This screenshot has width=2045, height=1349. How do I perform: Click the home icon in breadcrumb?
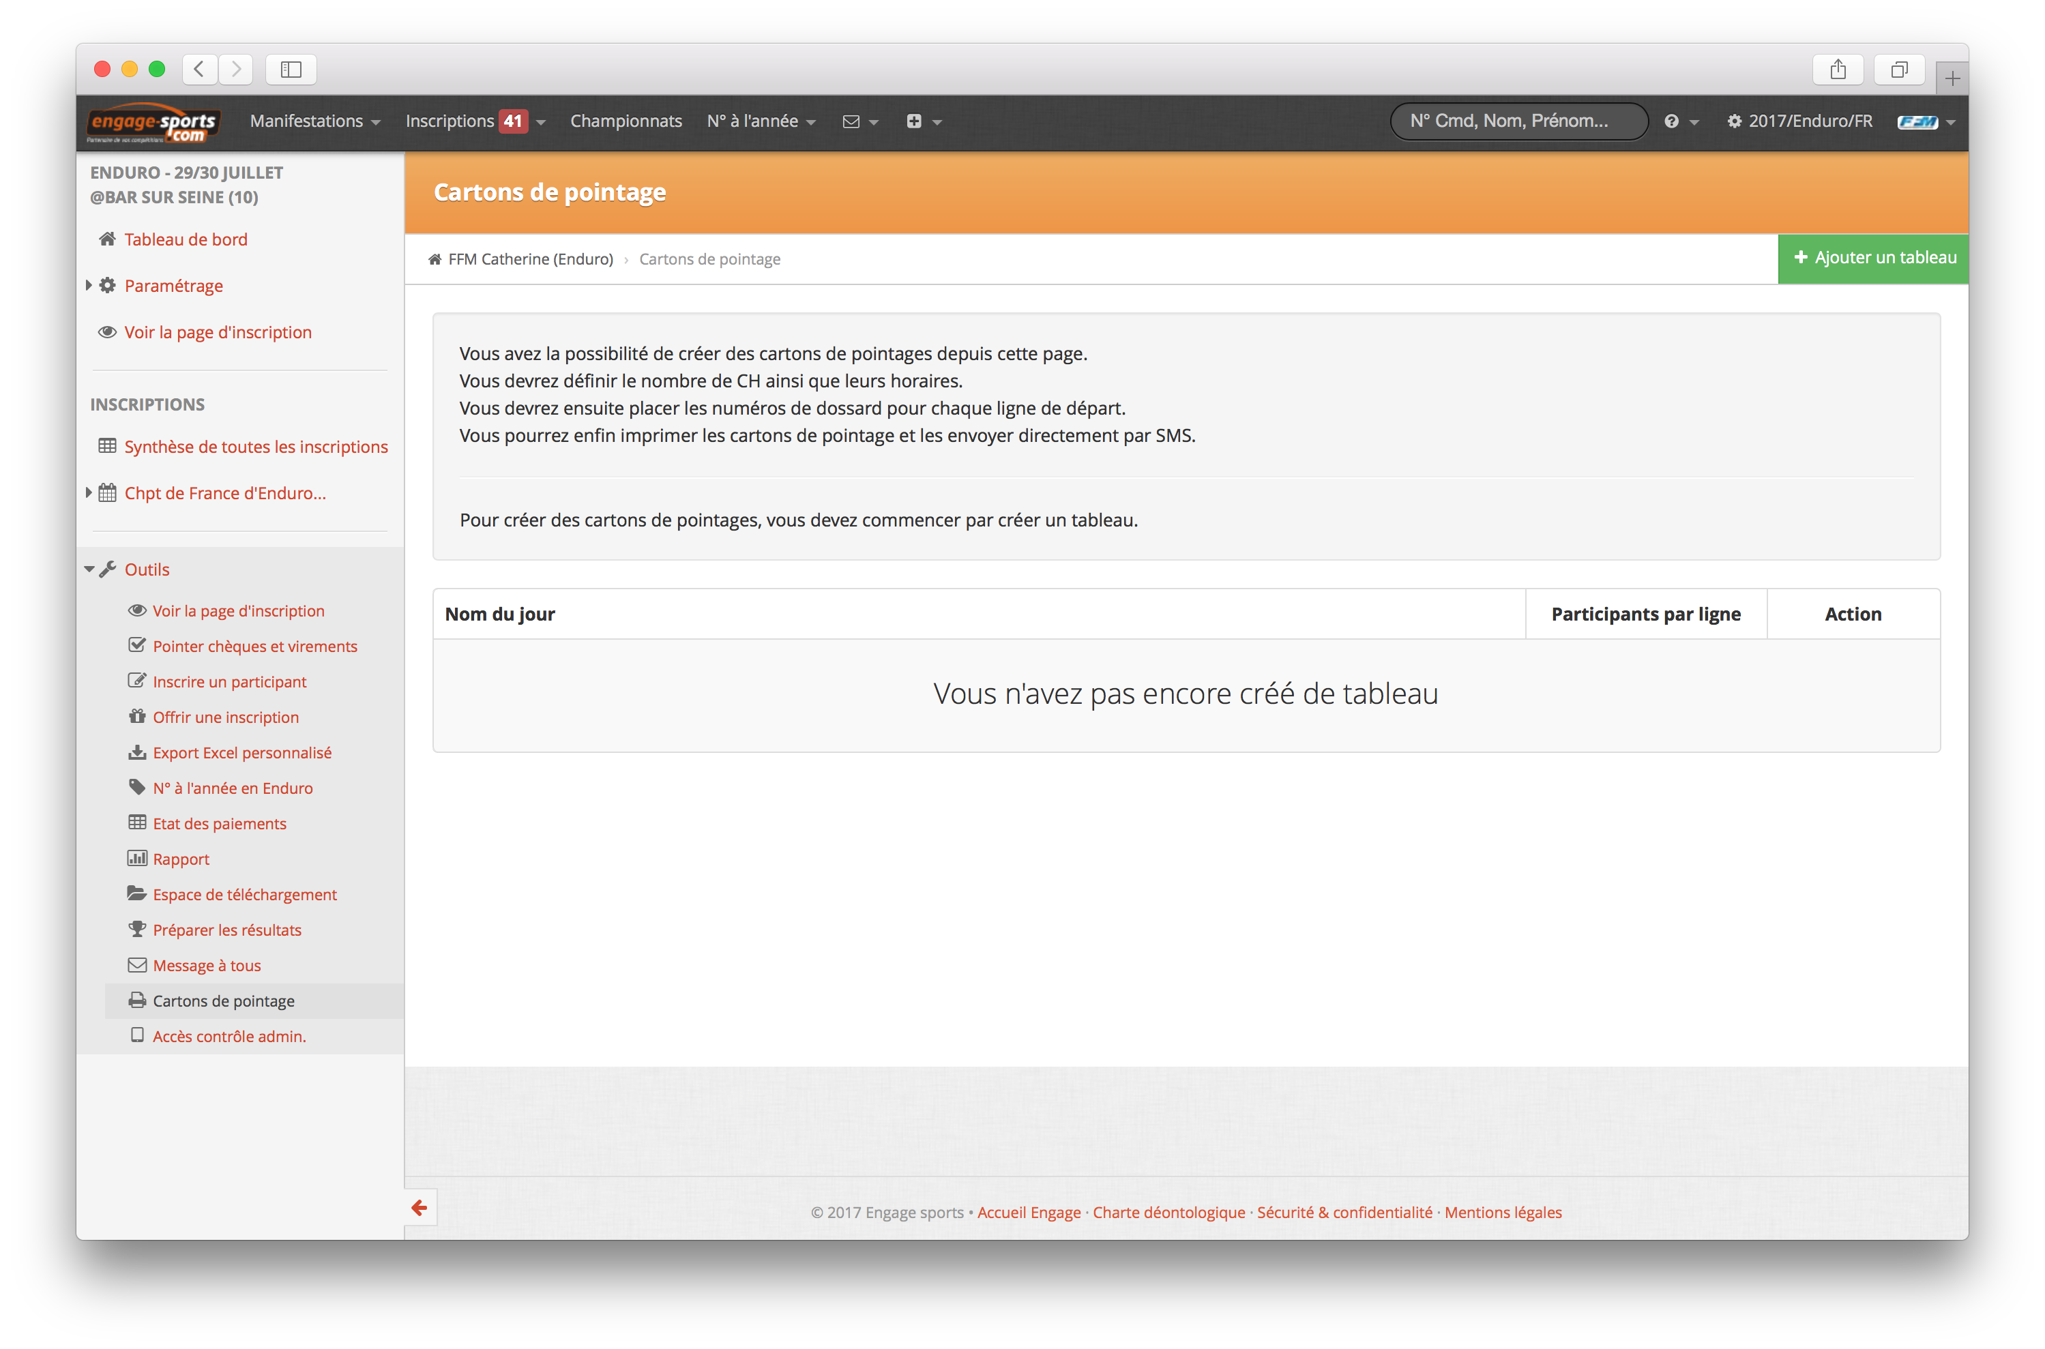pos(435,259)
